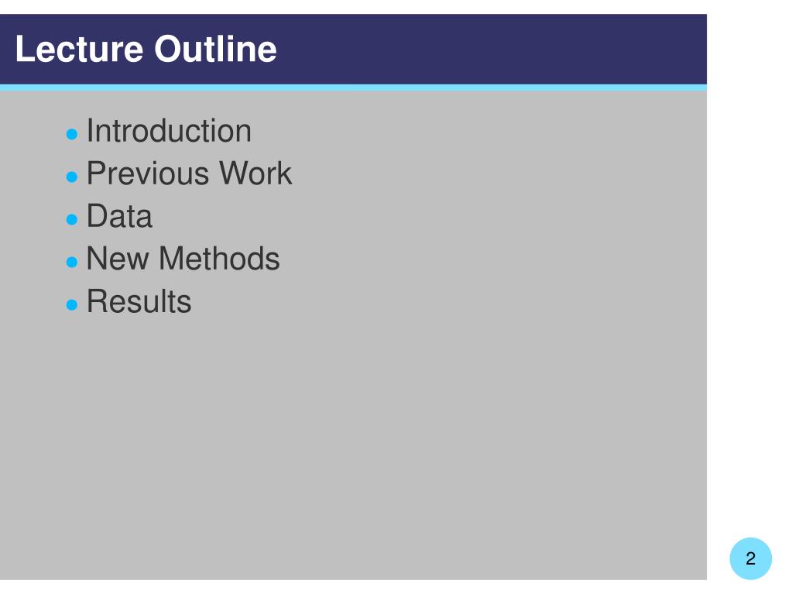Select the Introduction outline item
Image resolution: width=792 pixels, height=594 pixels.
pyautogui.click(x=169, y=131)
